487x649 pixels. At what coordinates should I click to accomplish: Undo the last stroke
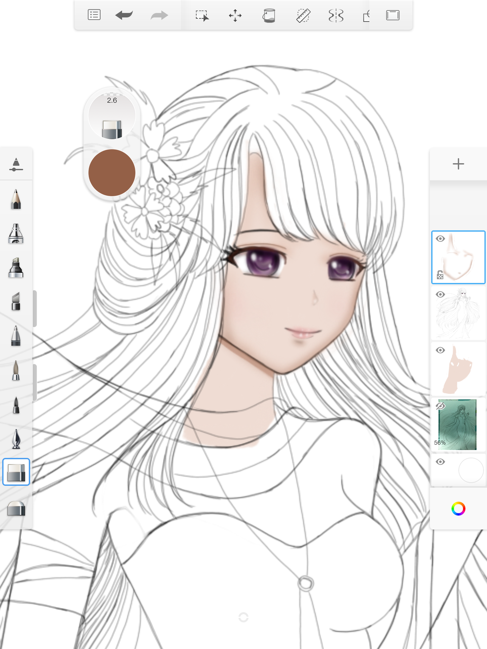(x=124, y=15)
